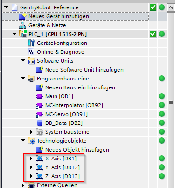Open 'Geräte & Netze' entry
This screenshot has width=175, height=188.
47,25
